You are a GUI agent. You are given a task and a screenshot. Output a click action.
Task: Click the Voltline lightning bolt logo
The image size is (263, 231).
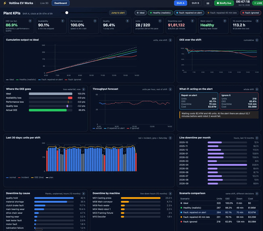coord(5,3)
